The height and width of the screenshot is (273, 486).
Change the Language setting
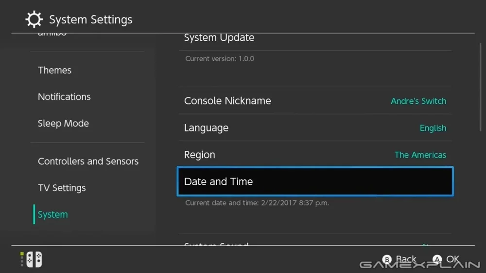tap(315, 128)
